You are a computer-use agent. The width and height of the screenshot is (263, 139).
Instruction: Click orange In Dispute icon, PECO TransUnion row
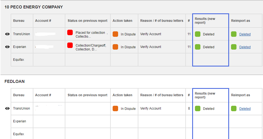tap(115, 34)
